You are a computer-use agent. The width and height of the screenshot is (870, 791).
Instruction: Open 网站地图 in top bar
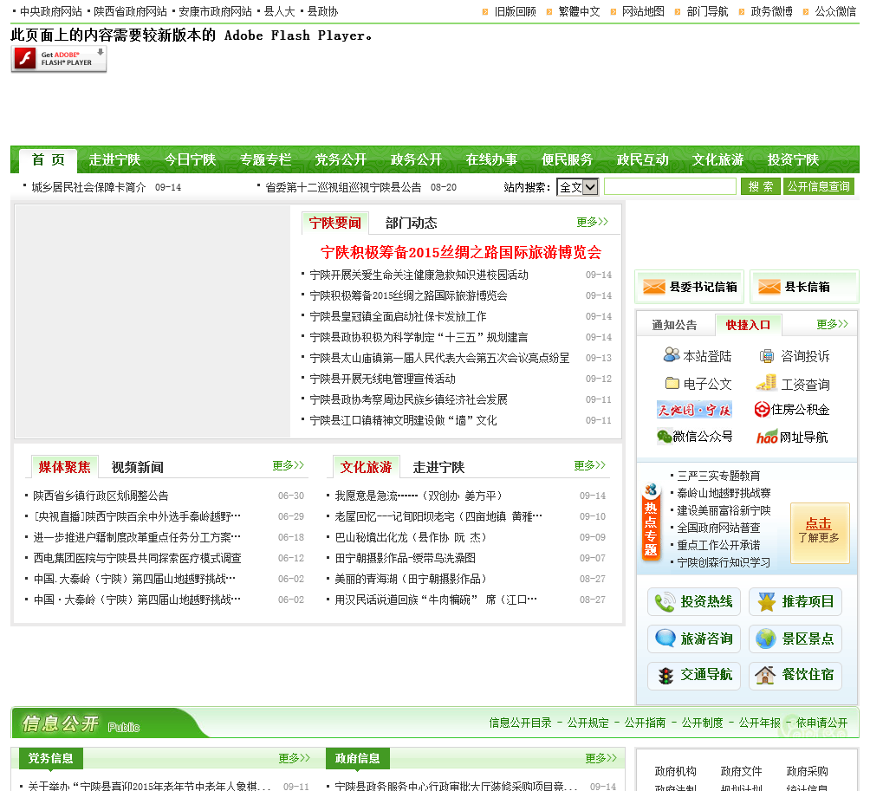click(643, 11)
